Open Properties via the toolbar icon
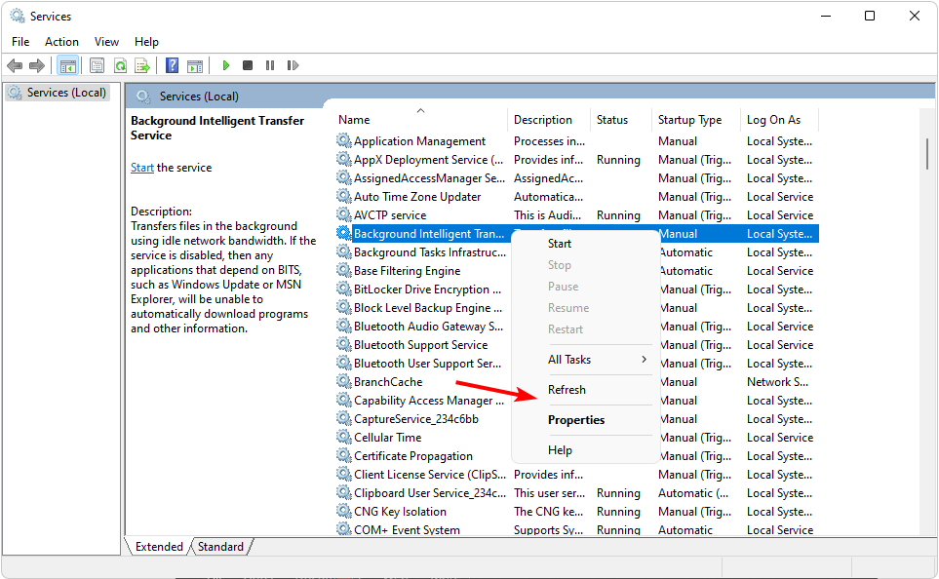 tap(97, 65)
